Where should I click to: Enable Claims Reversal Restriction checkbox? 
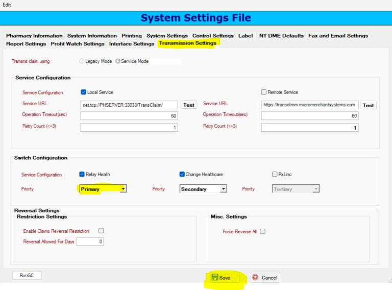point(101,231)
